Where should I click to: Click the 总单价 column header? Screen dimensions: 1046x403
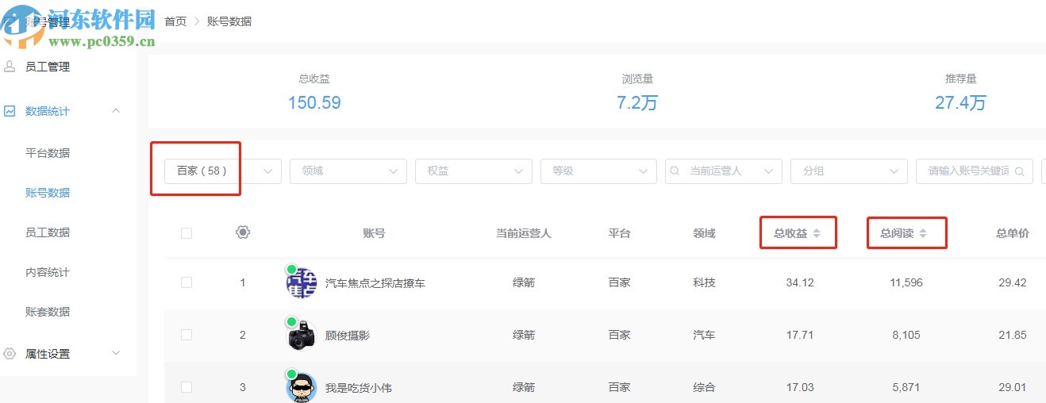point(1013,233)
